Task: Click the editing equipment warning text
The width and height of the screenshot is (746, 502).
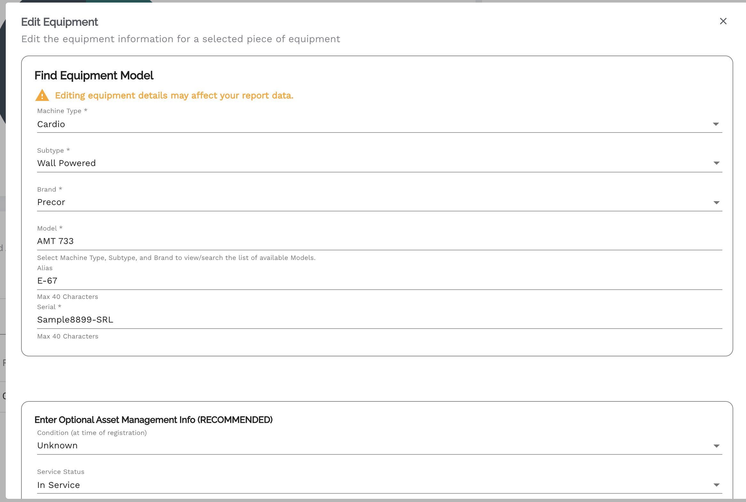Action: coord(174,95)
